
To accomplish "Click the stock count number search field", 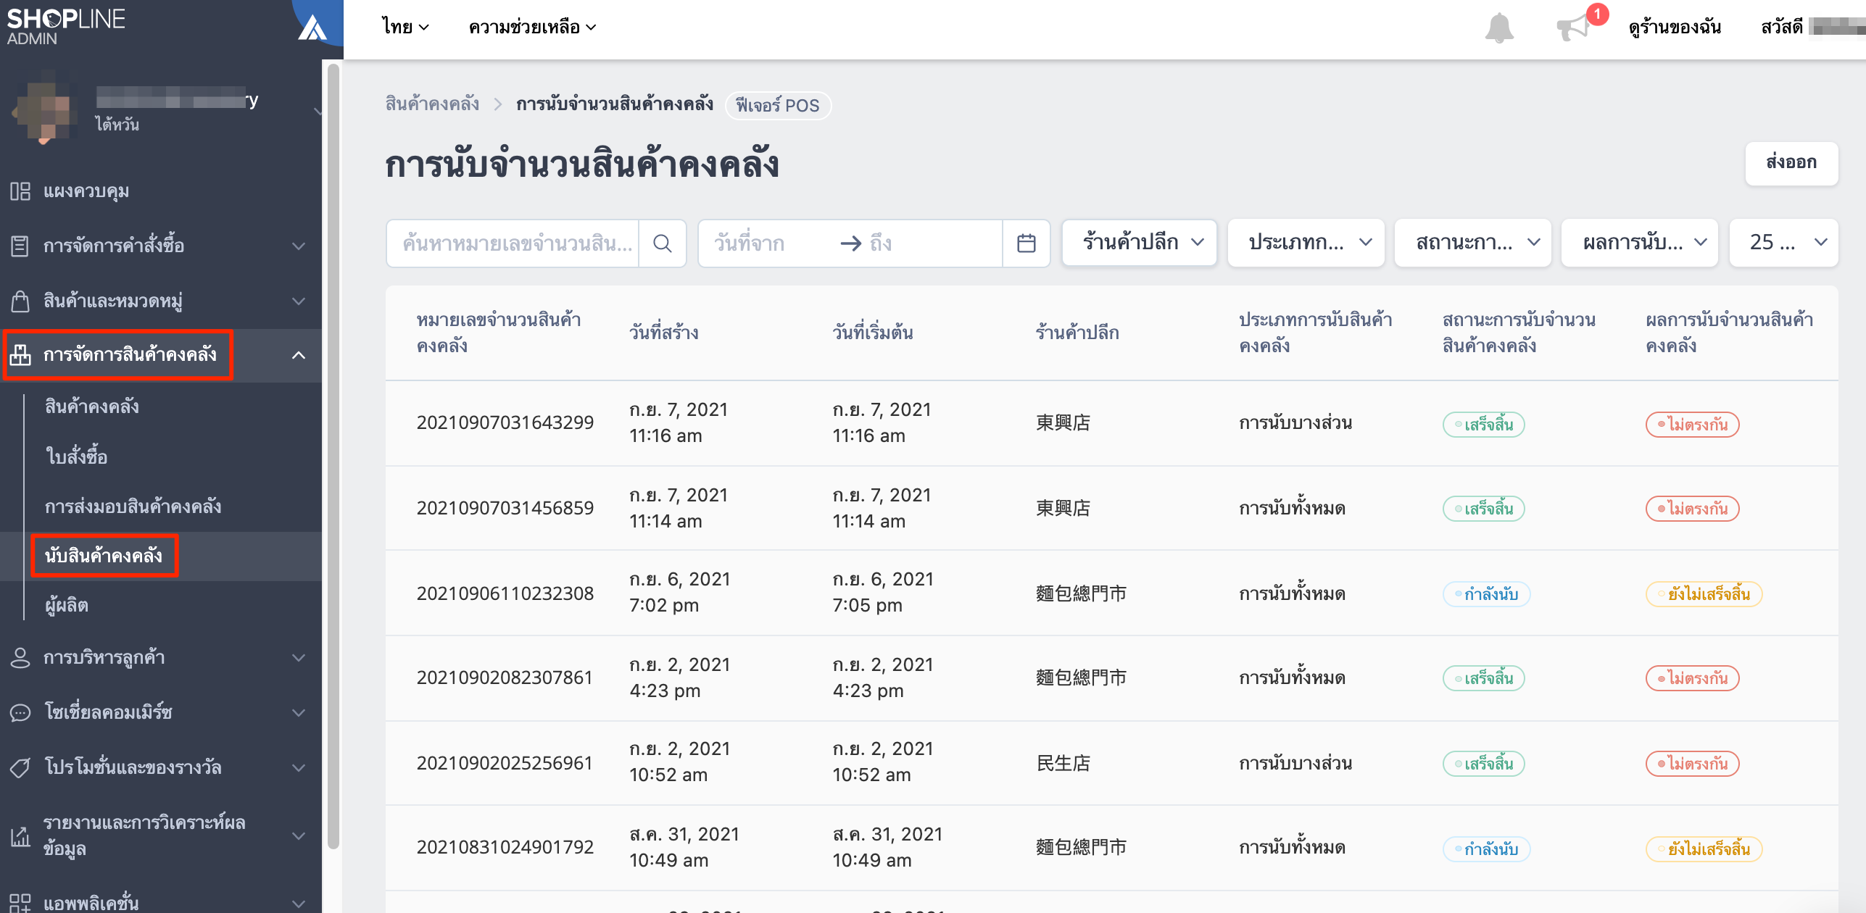I will [x=513, y=243].
